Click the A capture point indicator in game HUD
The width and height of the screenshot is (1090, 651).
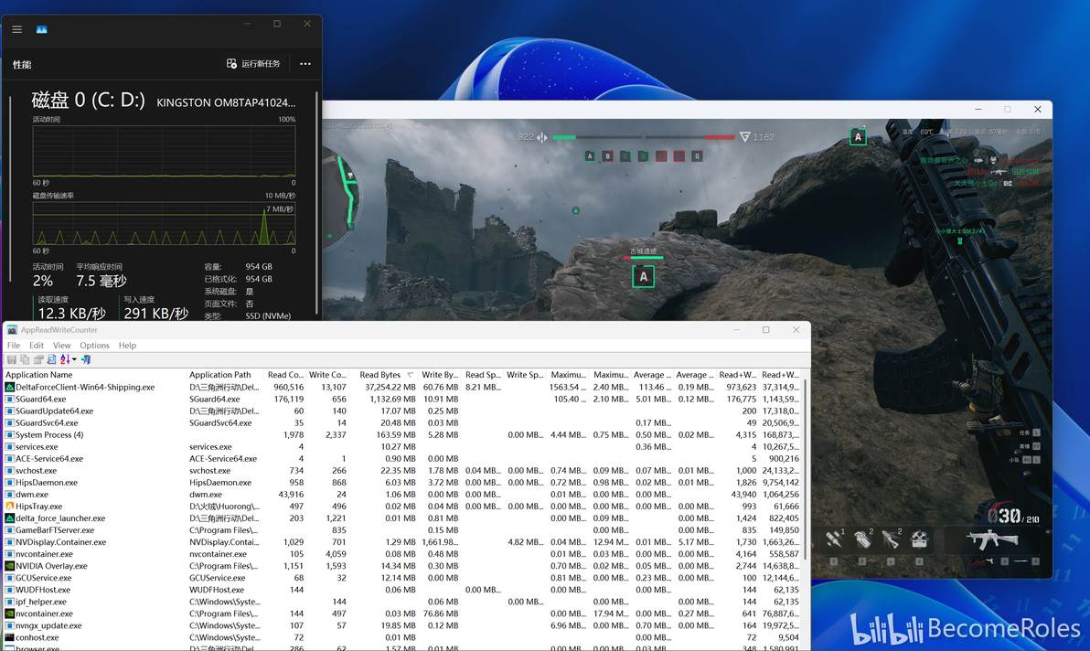point(590,156)
